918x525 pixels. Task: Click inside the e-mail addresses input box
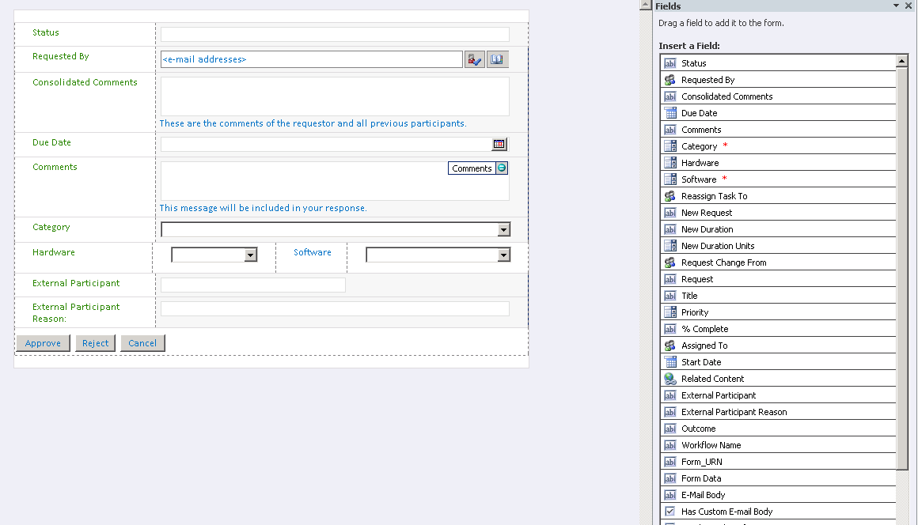coord(309,59)
